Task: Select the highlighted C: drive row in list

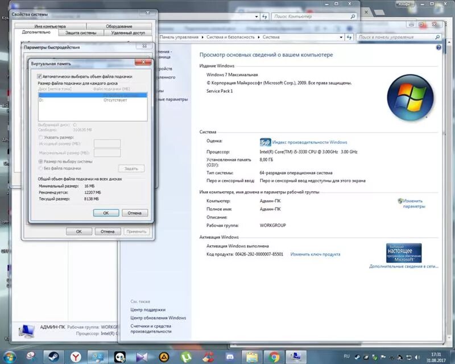Action: tap(93, 95)
